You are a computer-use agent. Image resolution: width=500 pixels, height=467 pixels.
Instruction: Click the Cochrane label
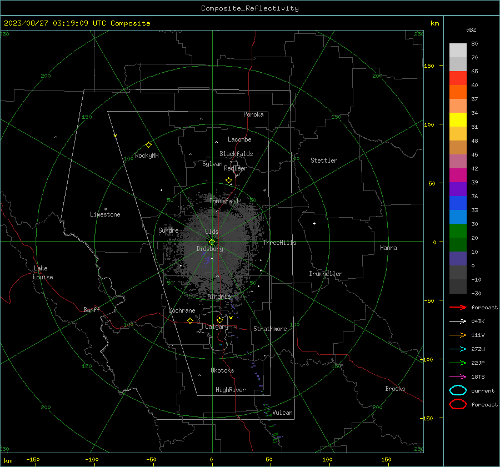182,310
